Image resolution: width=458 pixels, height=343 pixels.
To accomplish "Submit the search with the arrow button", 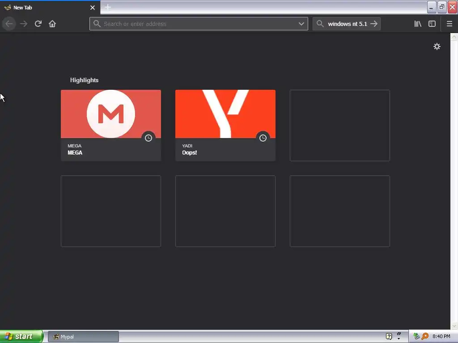I will (374, 24).
